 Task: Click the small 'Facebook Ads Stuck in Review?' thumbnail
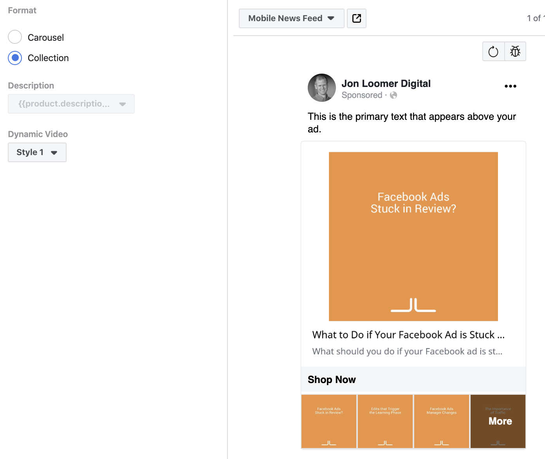[x=329, y=421]
